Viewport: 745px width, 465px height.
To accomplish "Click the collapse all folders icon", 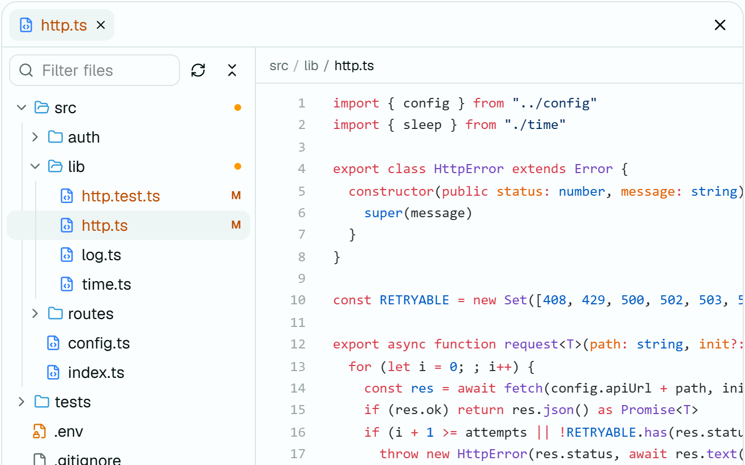I will [232, 70].
